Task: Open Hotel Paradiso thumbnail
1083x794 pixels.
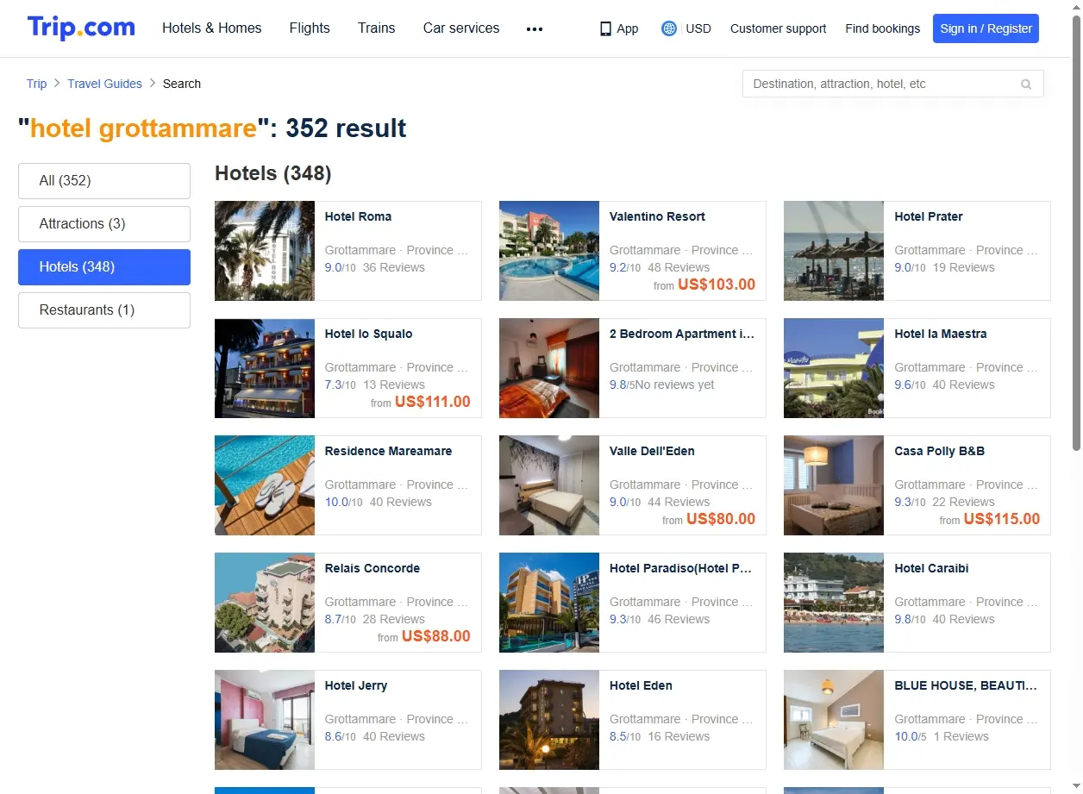Action: 549,603
